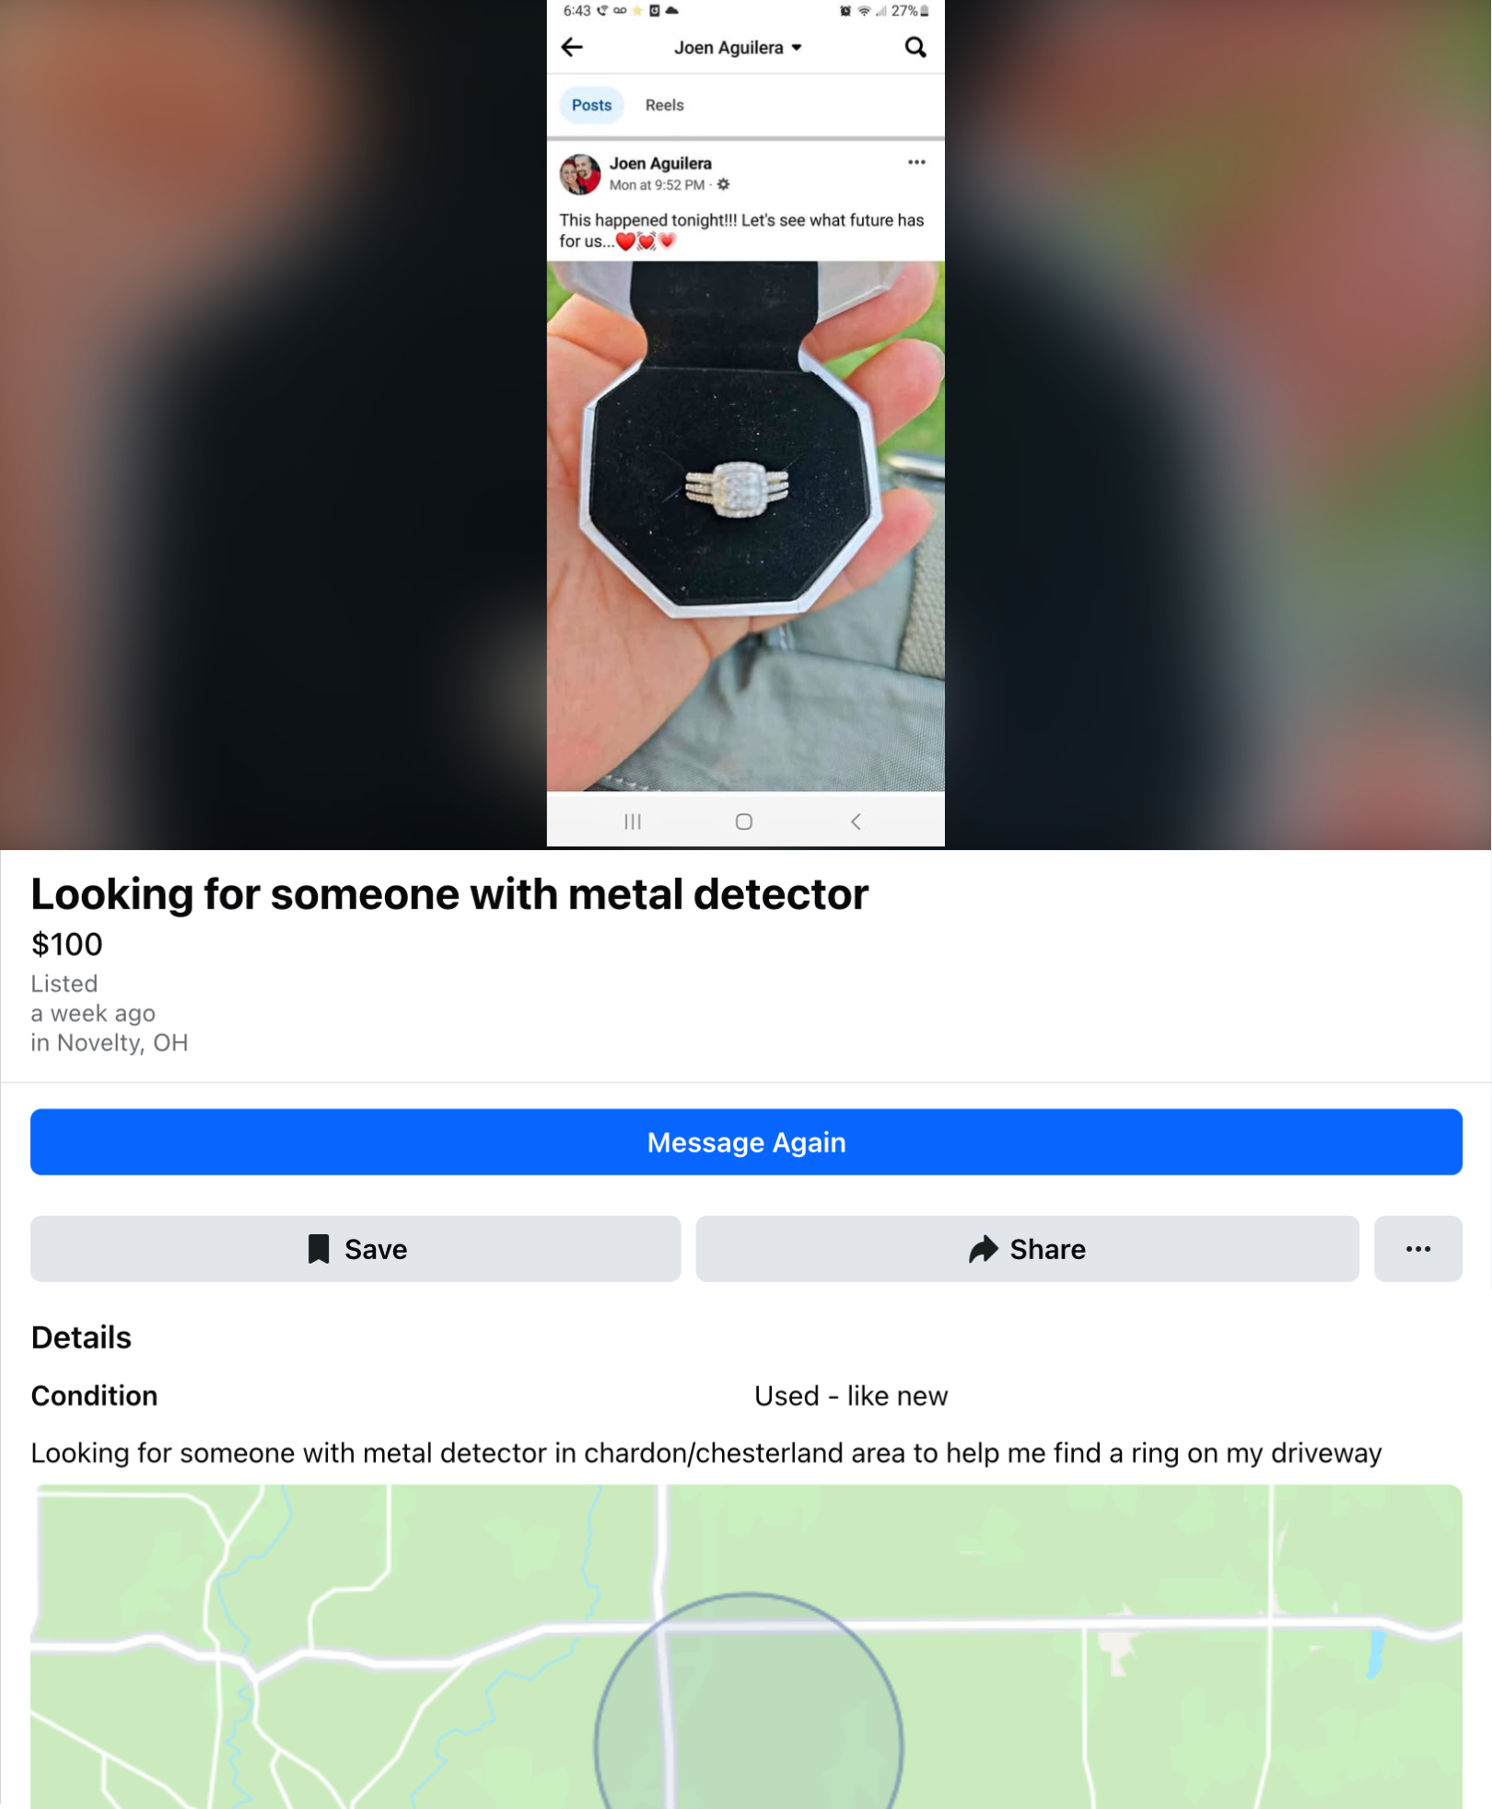
Task: Click the Joen Aguilera post author name
Action: 660,163
